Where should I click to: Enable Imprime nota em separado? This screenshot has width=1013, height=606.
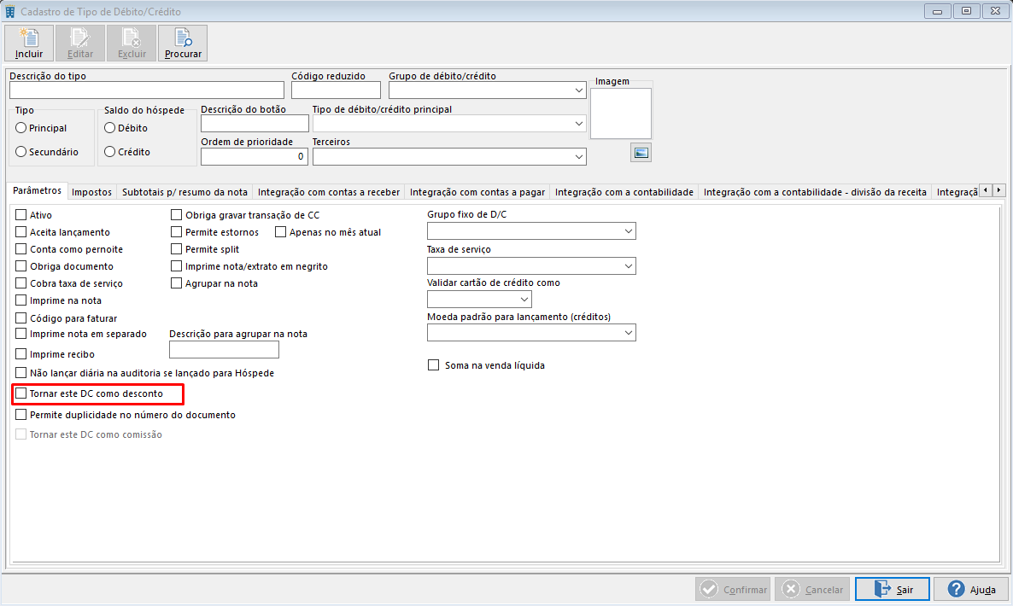(20, 334)
